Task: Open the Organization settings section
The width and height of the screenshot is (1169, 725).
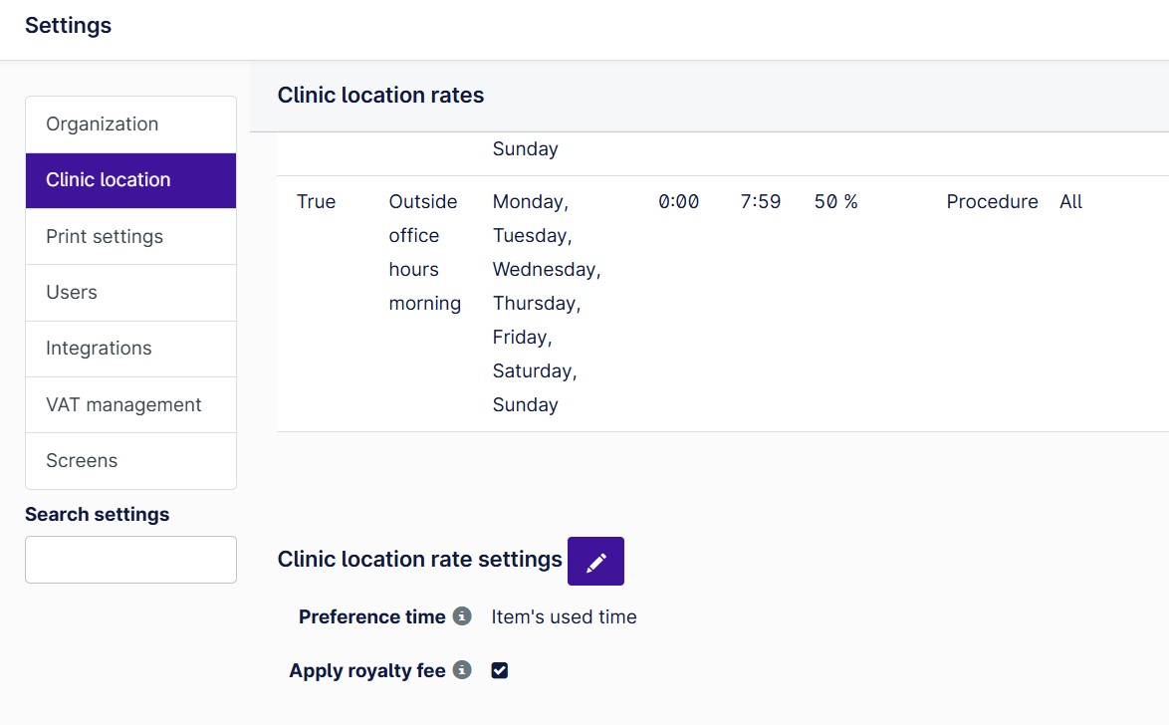Action: tap(130, 124)
